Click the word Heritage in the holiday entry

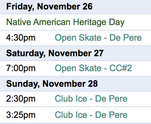89,23
